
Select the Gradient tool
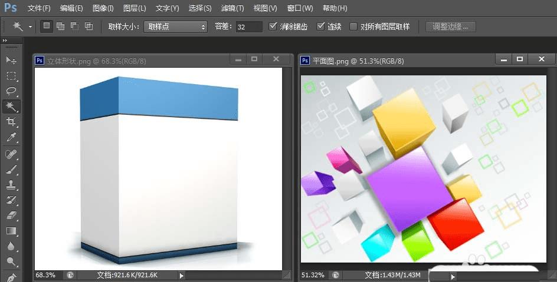11,231
